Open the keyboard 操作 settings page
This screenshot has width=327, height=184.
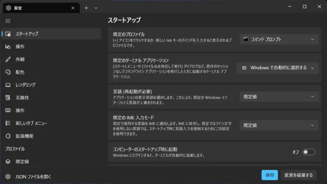pyautogui.click(x=52, y=110)
